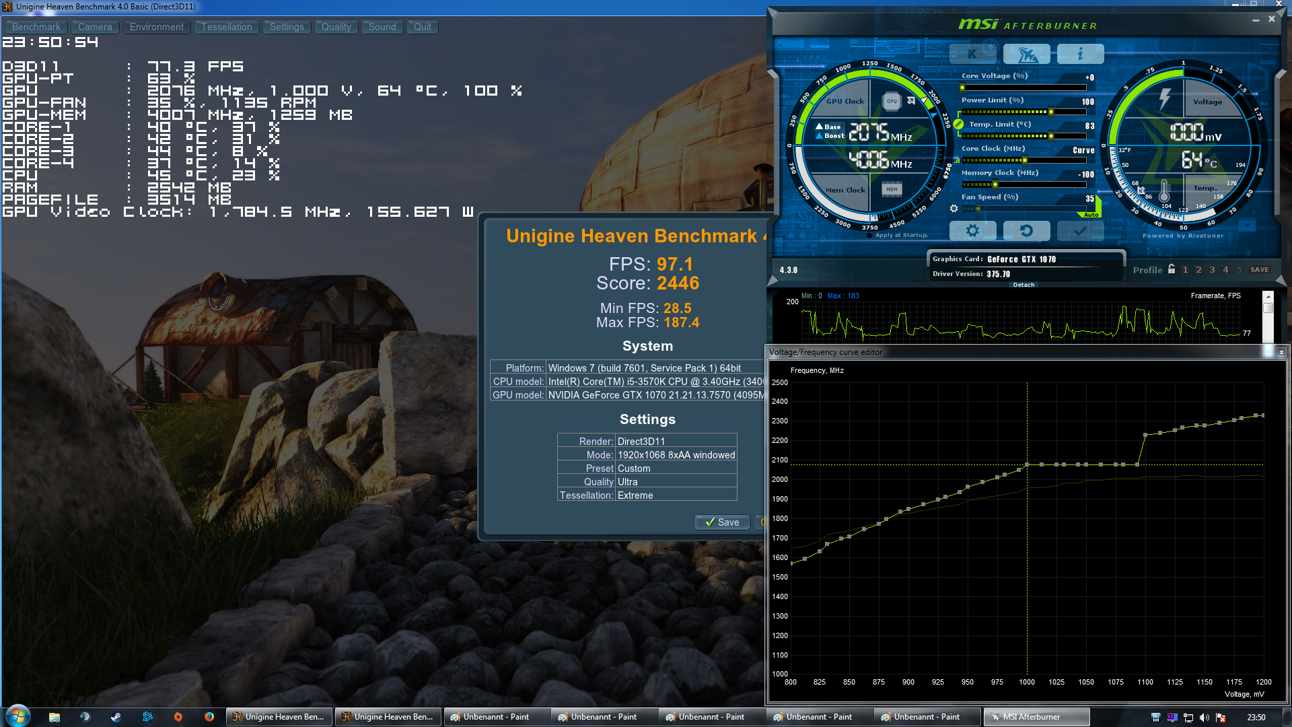Reset clocks with the reset arrow button
Screen dimensions: 1292x727
(1026, 231)
